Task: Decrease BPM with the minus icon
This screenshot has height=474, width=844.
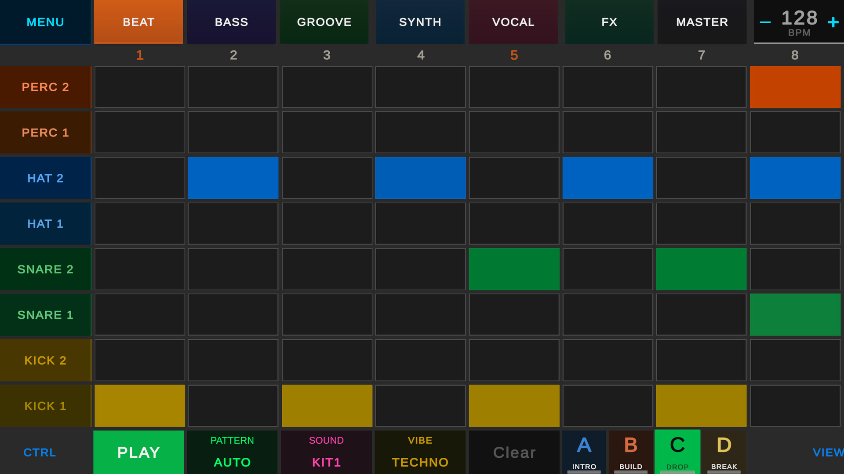Action: pyautogui.click(x=765, y=22)
